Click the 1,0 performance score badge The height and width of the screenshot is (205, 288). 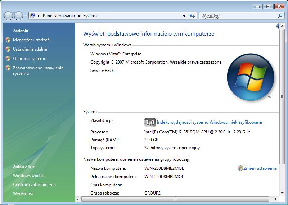[150, 122]
